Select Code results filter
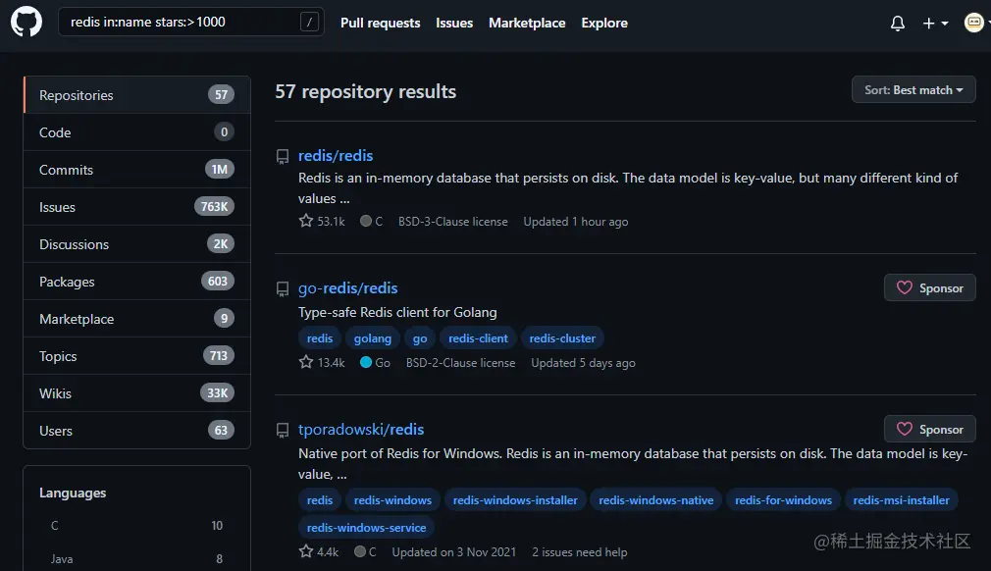The height and width of the screenshot is (571, 991). pos(137,132)
